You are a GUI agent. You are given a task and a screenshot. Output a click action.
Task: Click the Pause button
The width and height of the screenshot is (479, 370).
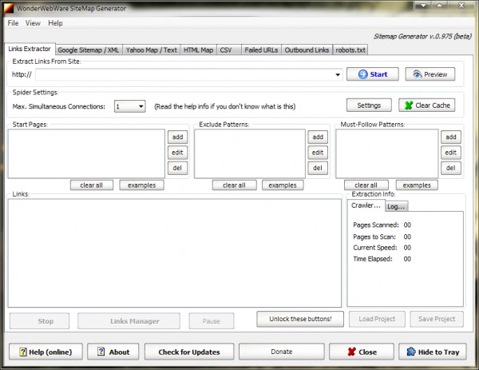pos(212,321)
